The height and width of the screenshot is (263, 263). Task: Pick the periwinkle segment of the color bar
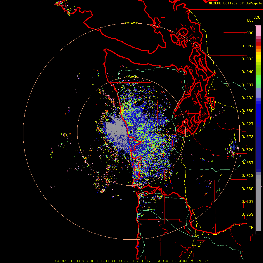258,93
